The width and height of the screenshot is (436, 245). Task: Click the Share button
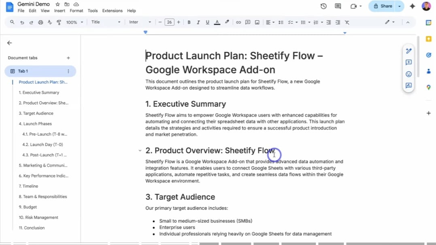383,6
